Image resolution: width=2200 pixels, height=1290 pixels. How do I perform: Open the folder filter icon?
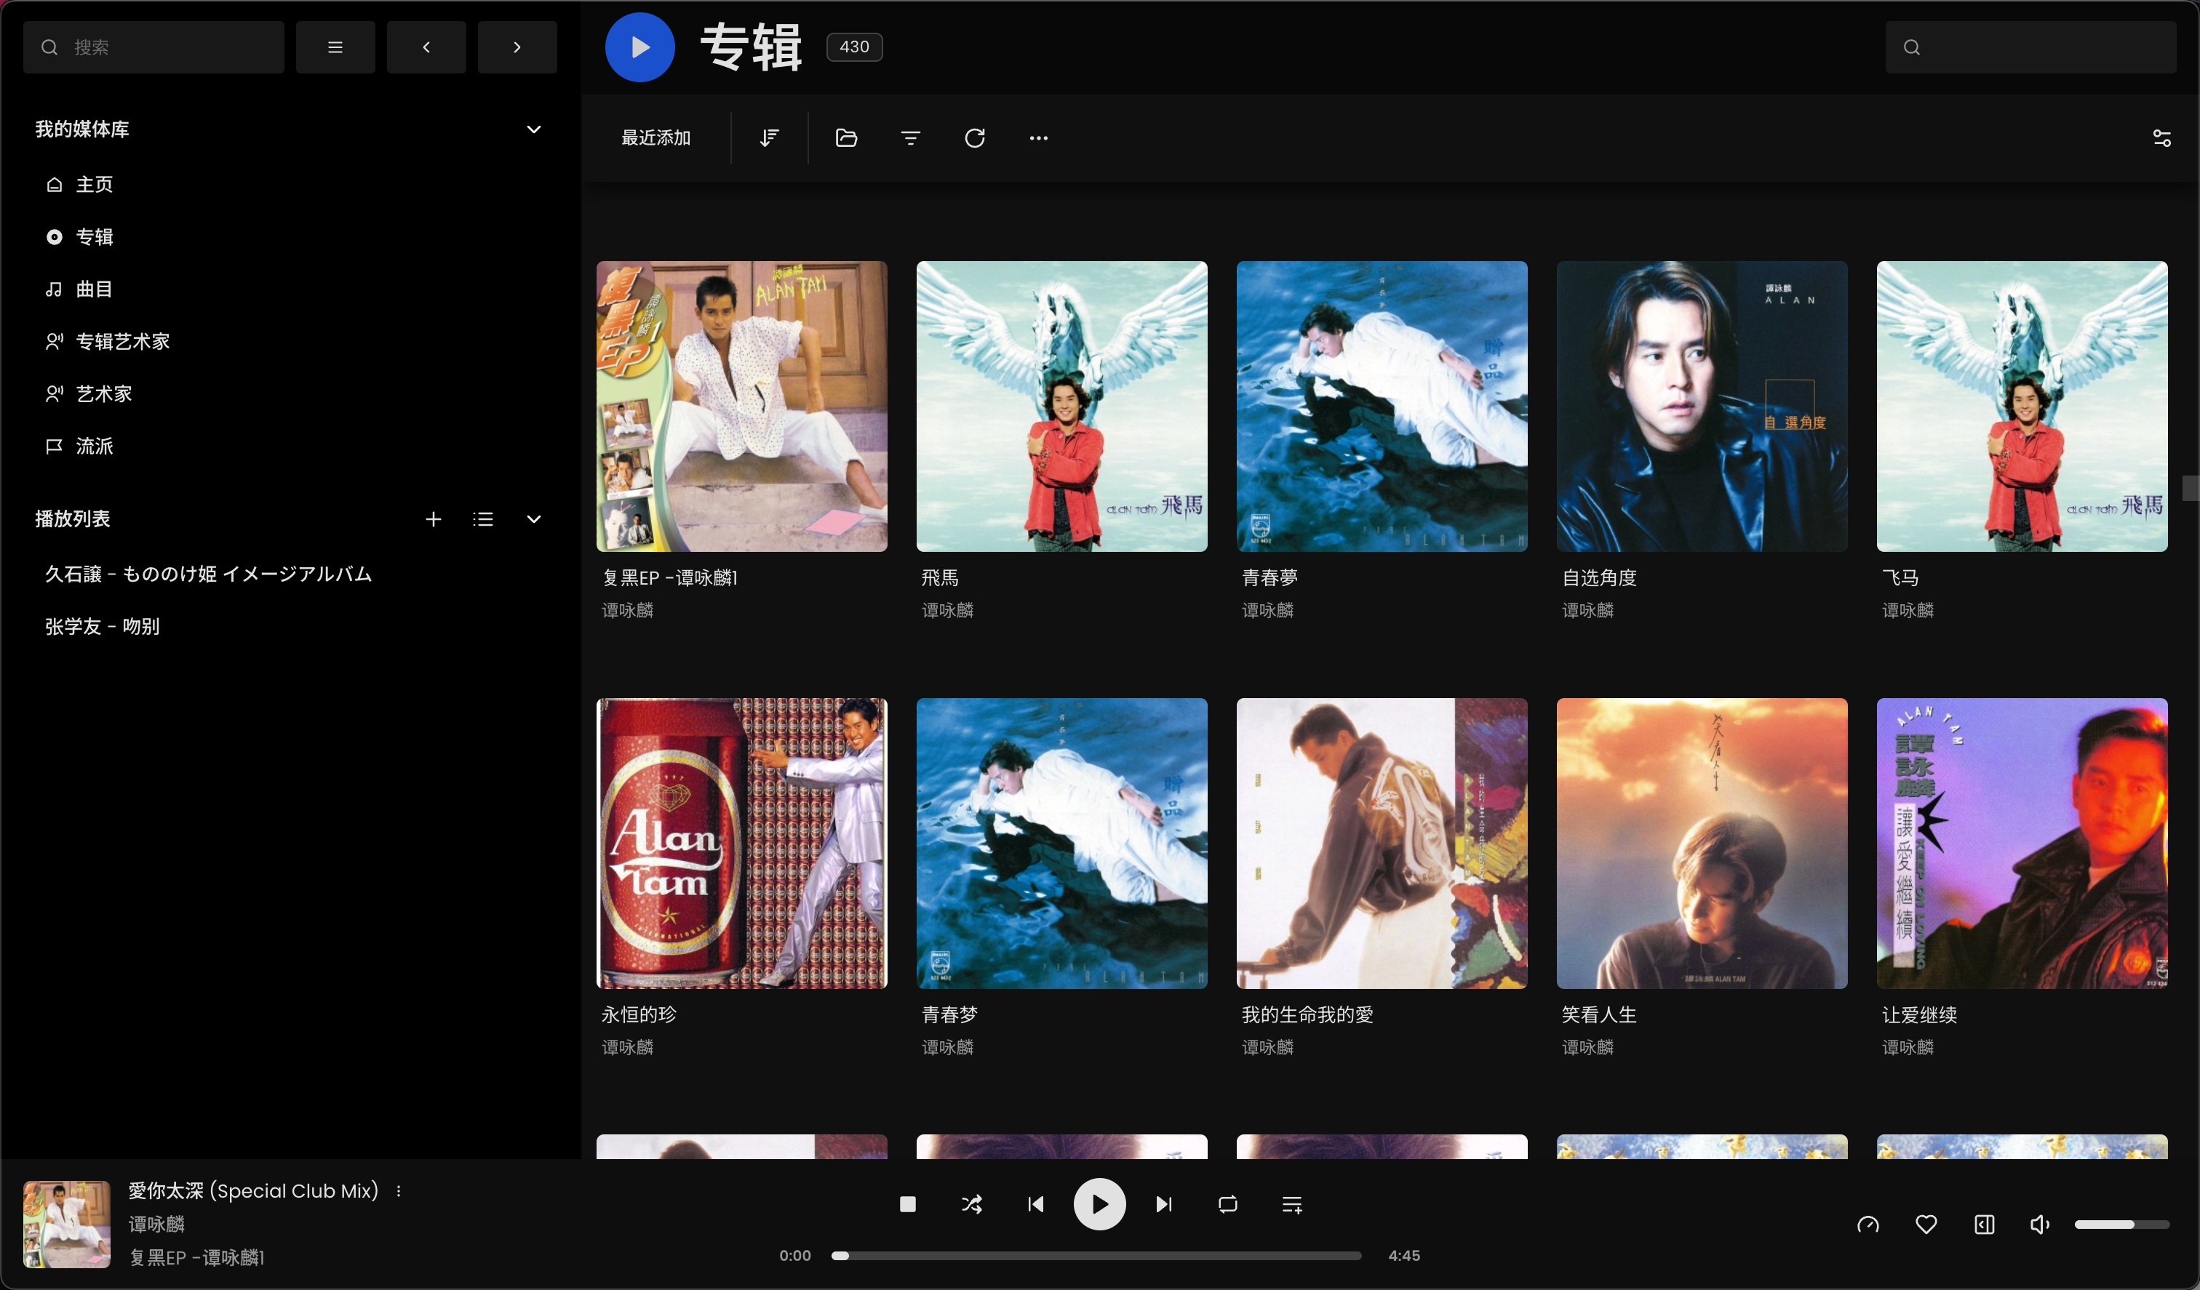846,138
